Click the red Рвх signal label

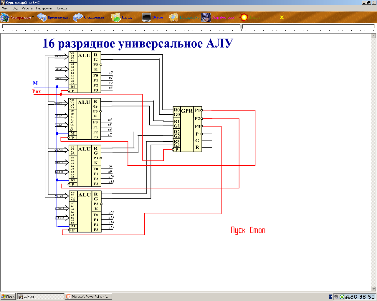(37, 91)
